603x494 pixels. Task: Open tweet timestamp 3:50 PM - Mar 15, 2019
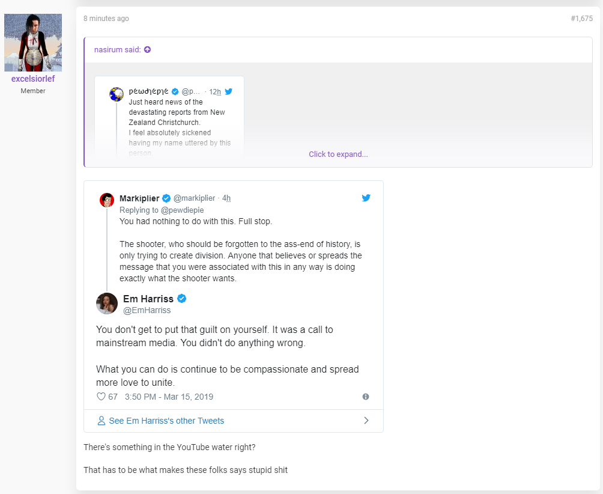(169, 397)
